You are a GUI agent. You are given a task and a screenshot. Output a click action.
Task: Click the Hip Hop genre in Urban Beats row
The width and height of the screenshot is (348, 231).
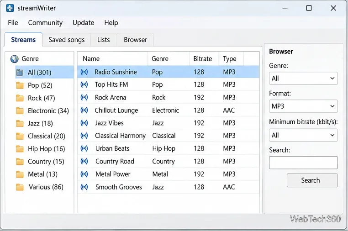pos(164,148)
